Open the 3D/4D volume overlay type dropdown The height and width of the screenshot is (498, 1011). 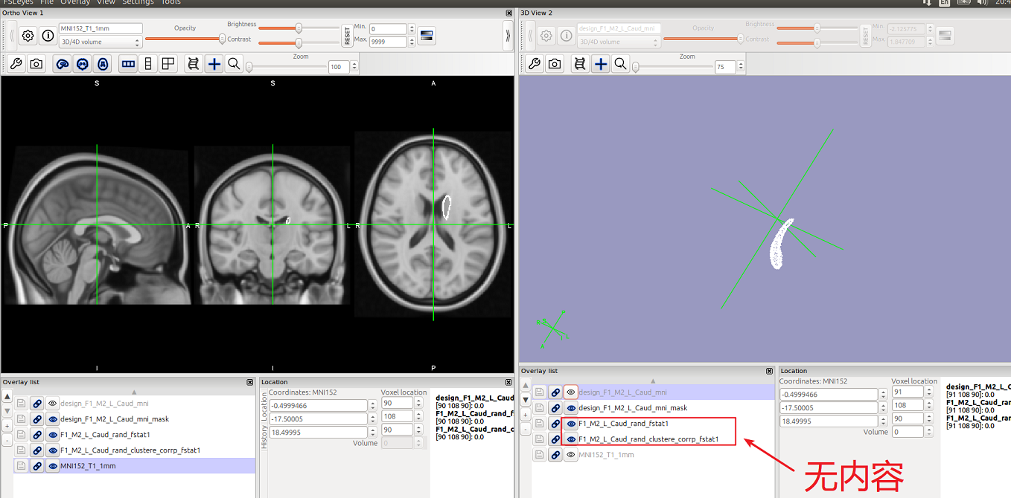(101, 42)
